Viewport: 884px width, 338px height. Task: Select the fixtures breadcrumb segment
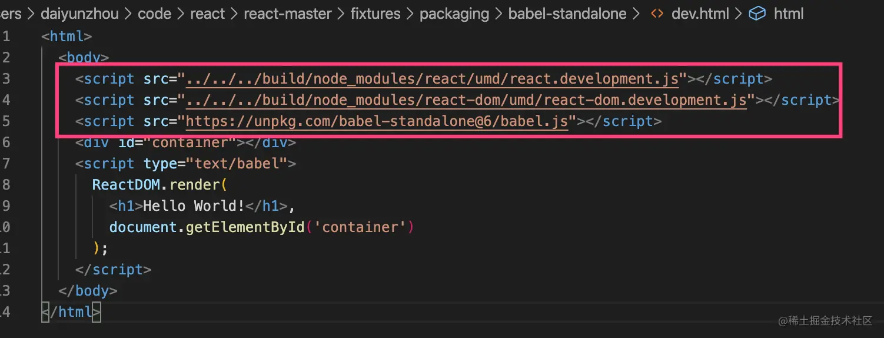tap(377, 14)
